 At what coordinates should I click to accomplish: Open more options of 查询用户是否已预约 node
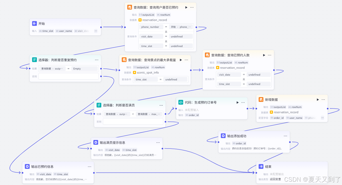click(192, 7)
